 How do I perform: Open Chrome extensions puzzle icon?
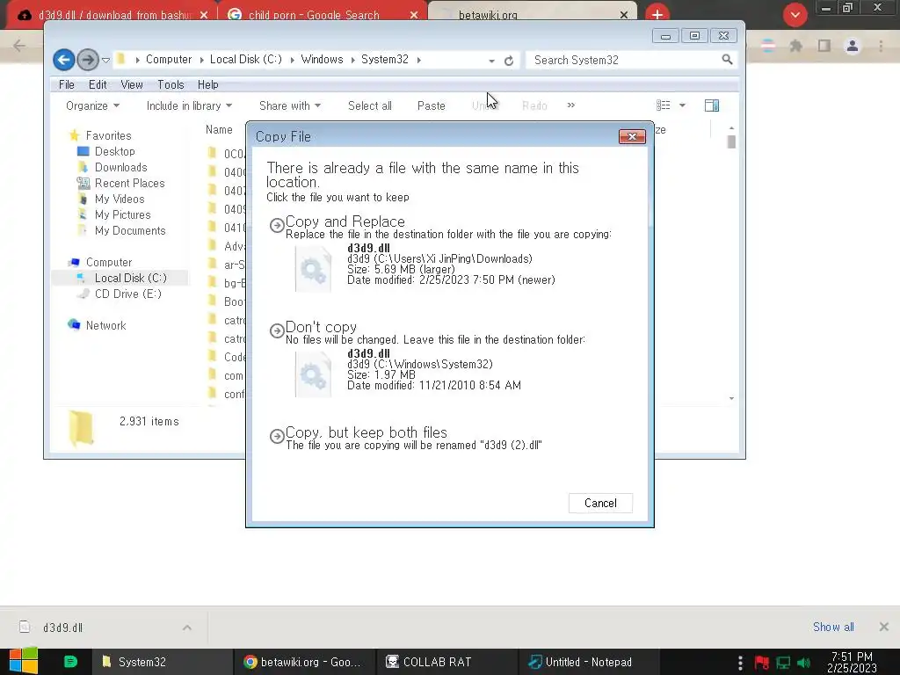795,46
